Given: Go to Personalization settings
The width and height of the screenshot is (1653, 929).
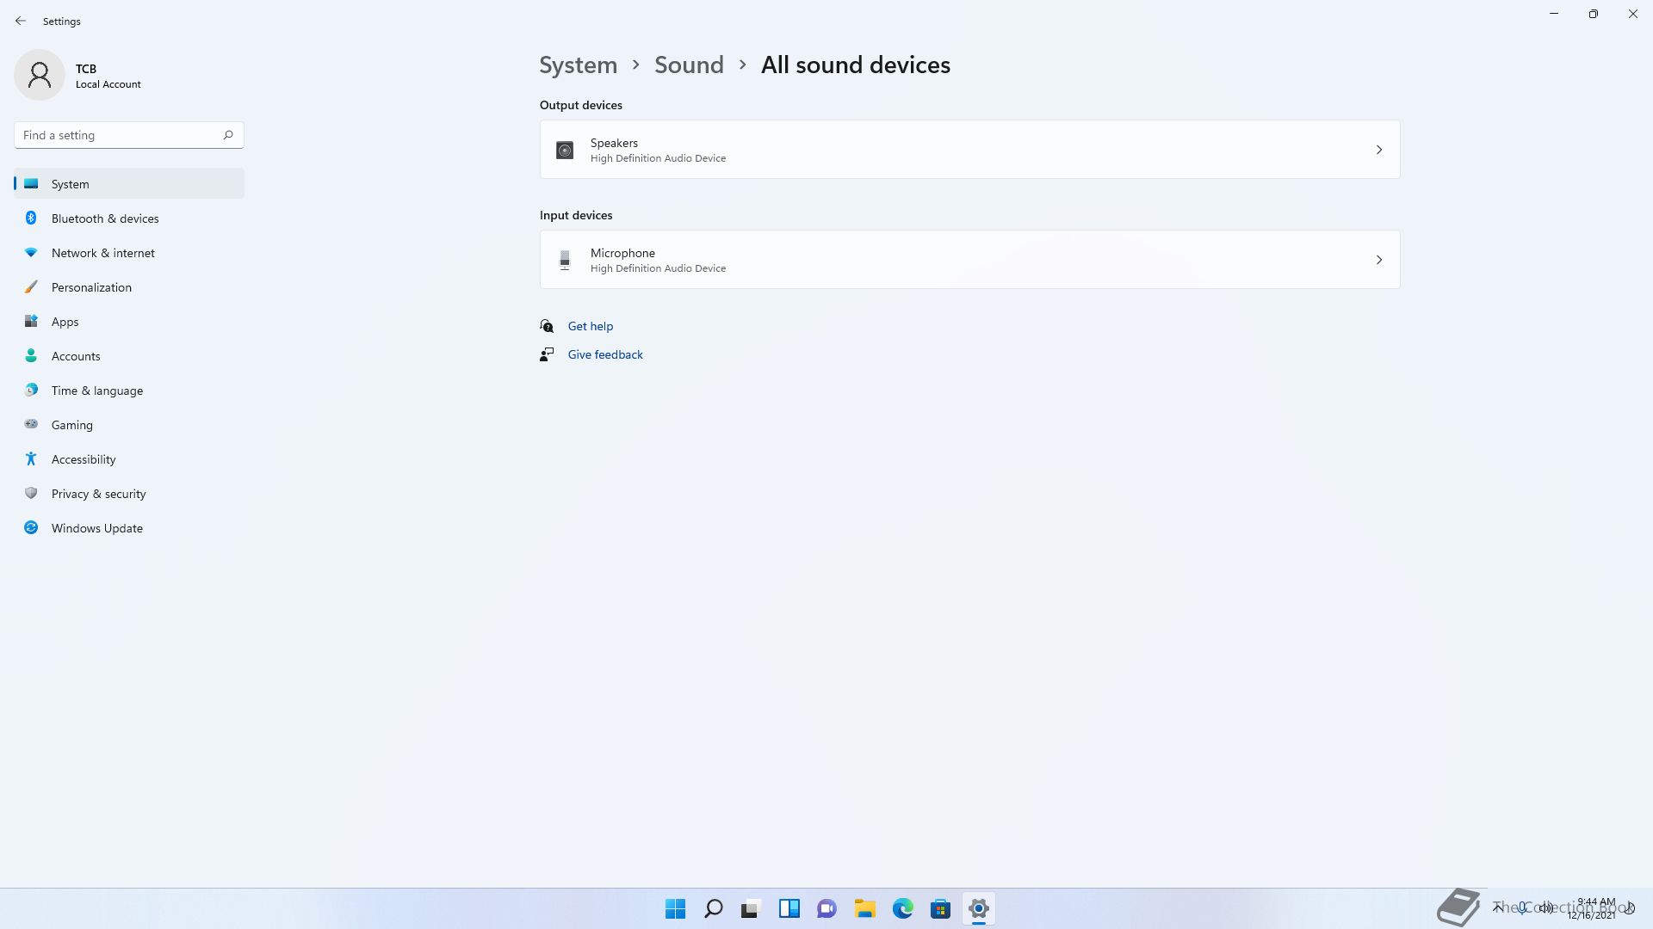Looking at the screenshot, I should click(x=129, y=287).
